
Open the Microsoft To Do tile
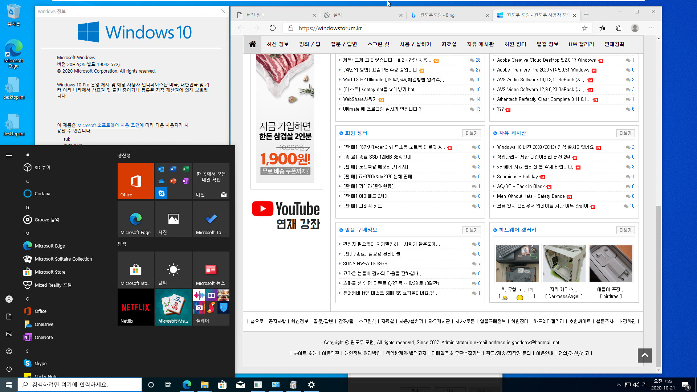(x=211, y=219)
